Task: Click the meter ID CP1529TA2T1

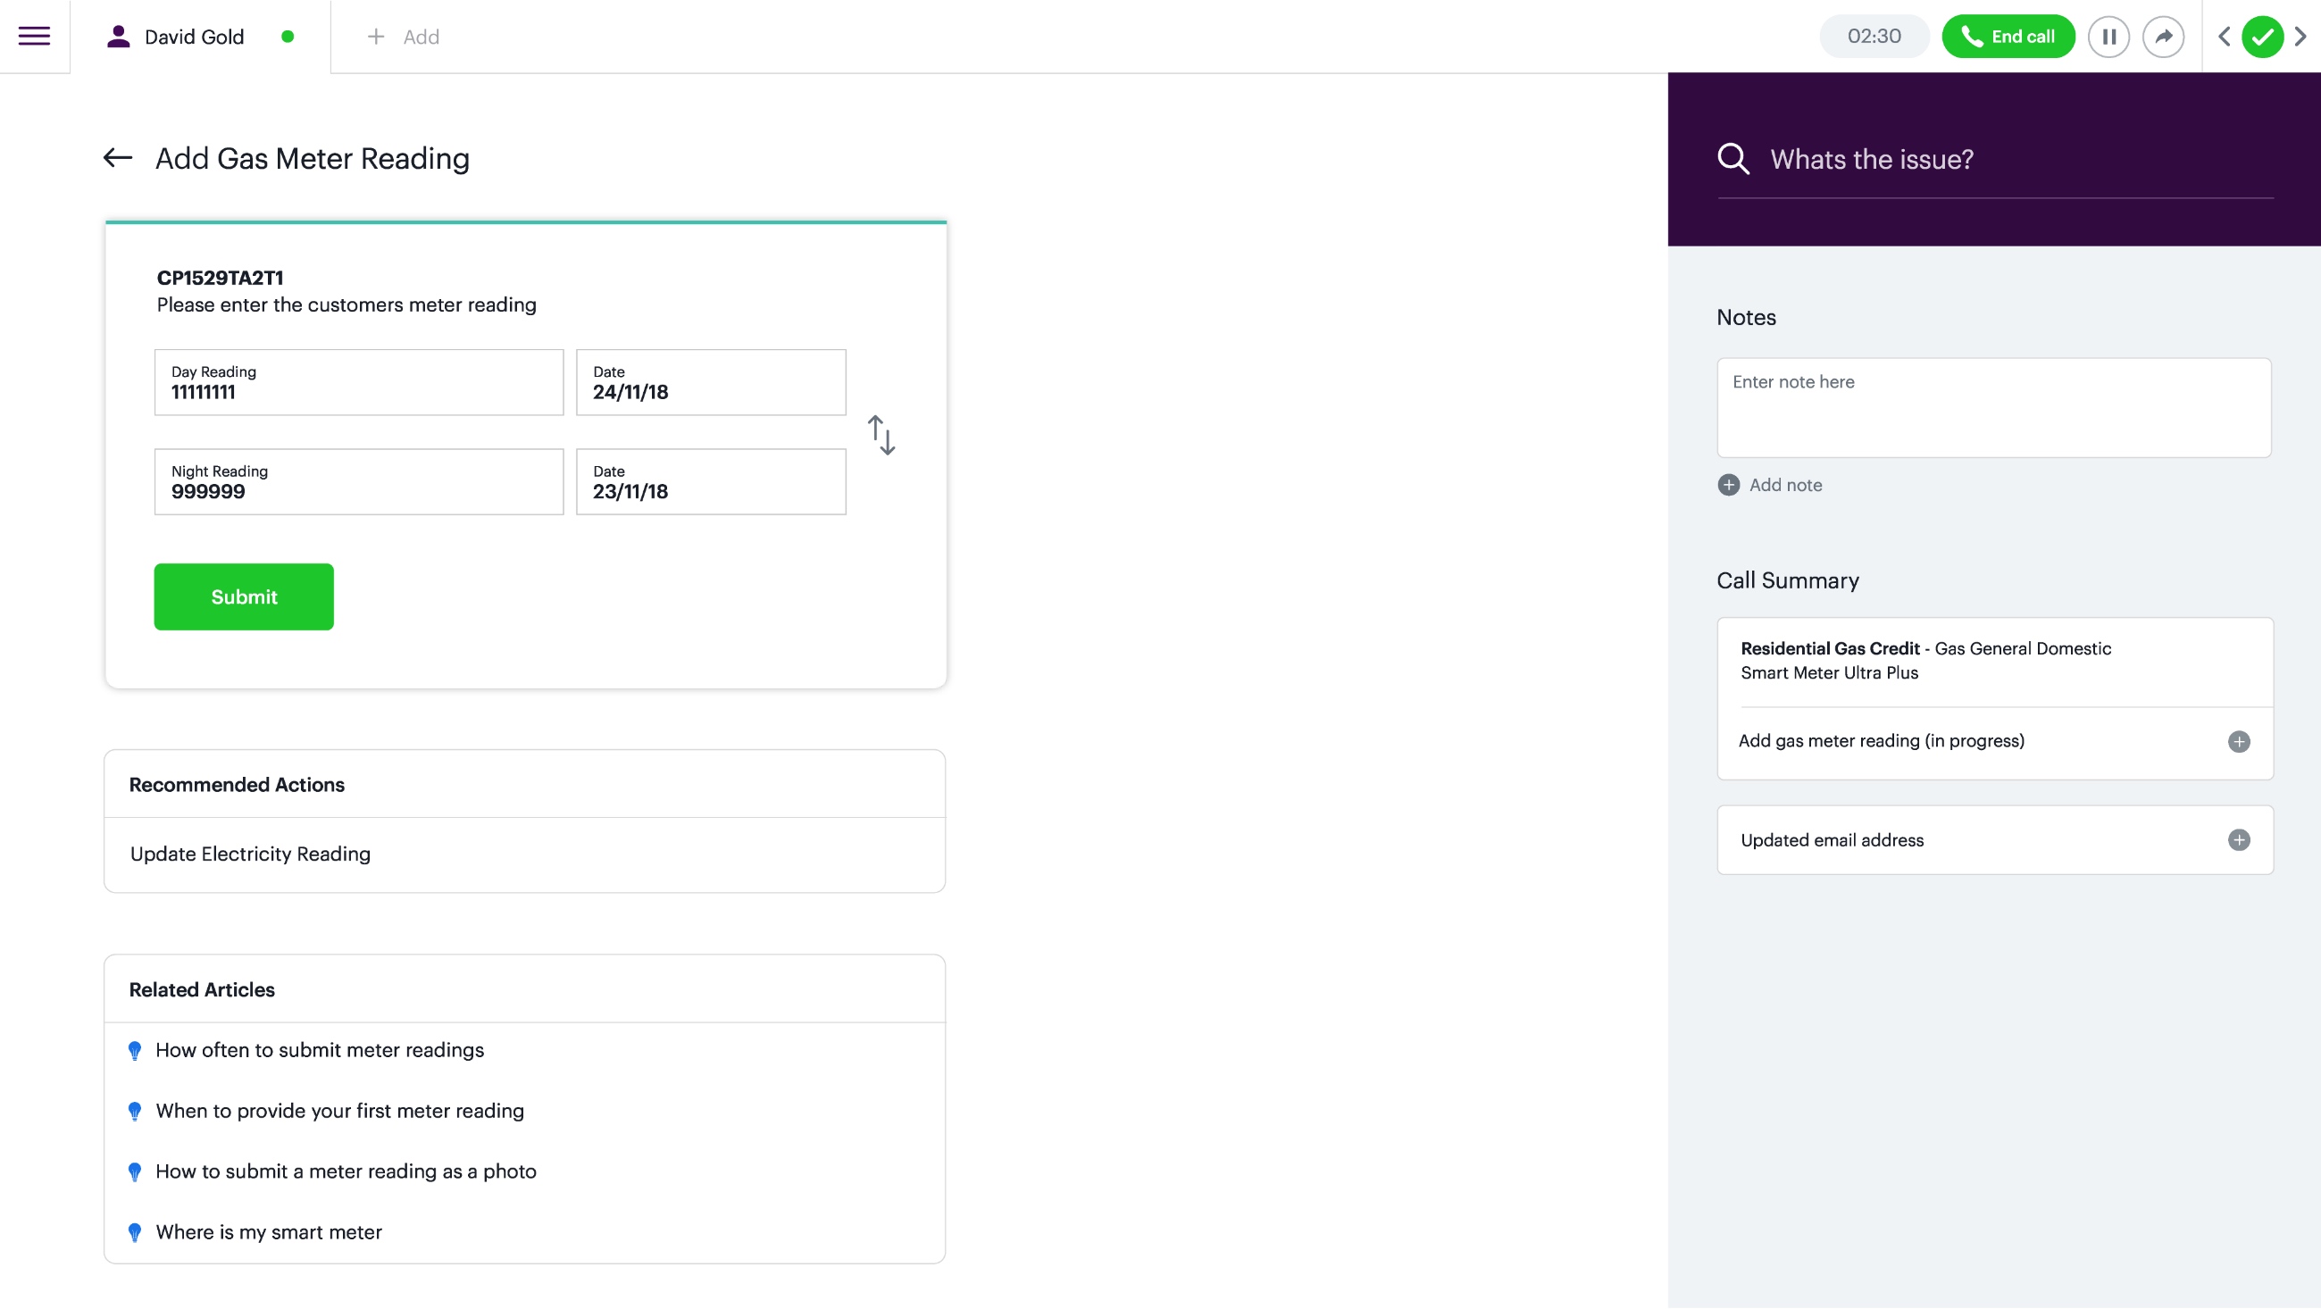Action: coord(220,278)
